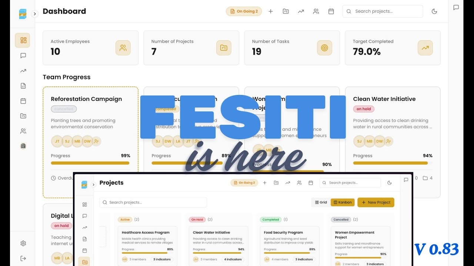This screenshot has height=266, width=474.
Task: Open employees icon in Dashboard sidebar
Action: (23, 131)
